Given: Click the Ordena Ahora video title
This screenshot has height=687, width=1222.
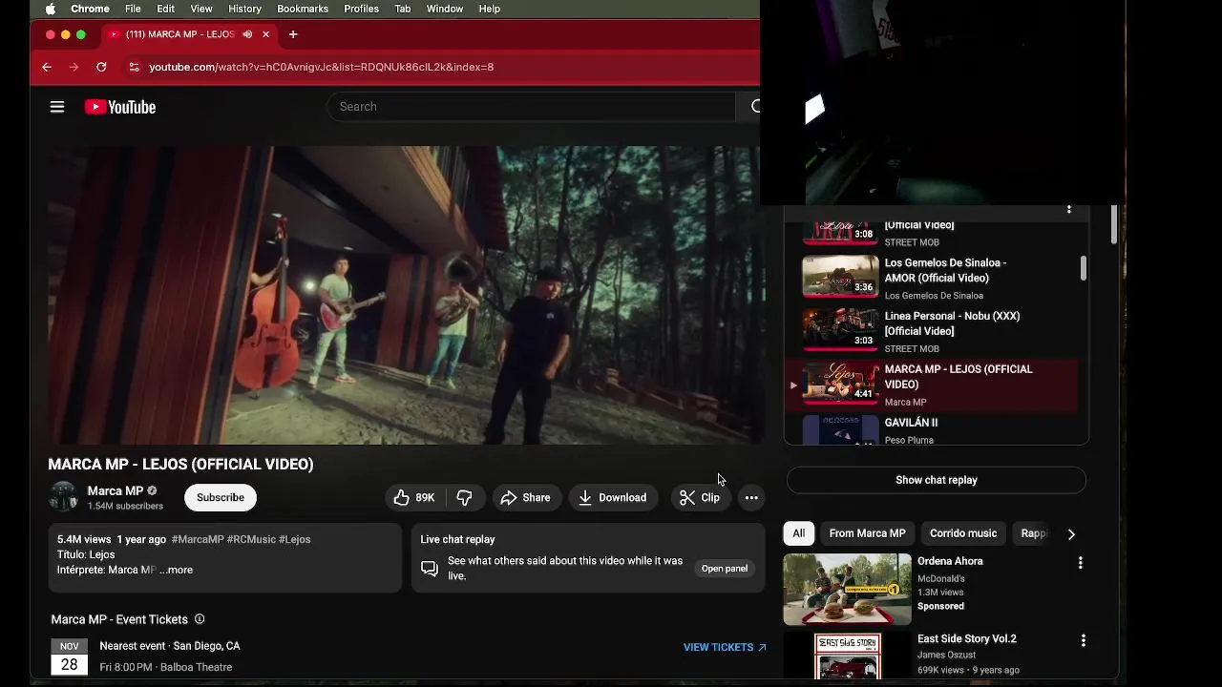Looking at the screenshot, I should (x=950, y=561).
